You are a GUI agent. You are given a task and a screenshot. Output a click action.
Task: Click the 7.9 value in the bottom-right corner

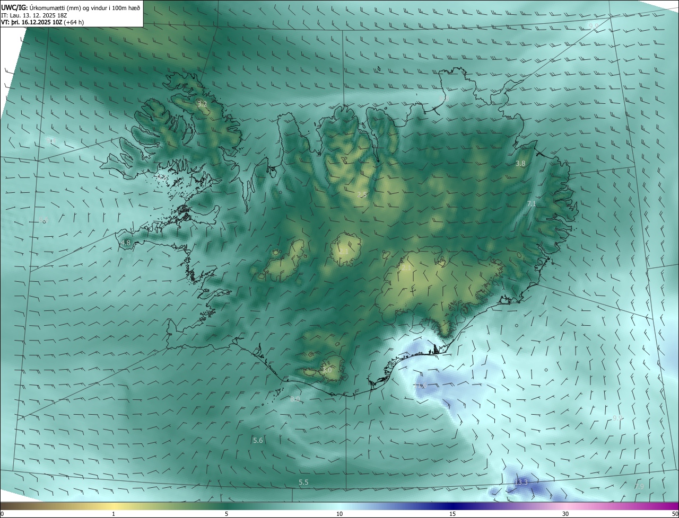639,486
